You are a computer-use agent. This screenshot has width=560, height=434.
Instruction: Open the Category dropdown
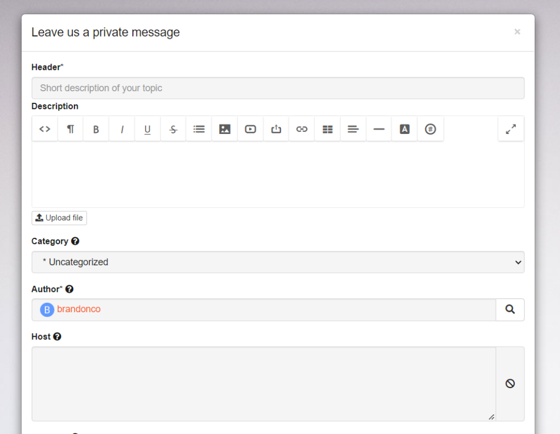click(278, 262)
